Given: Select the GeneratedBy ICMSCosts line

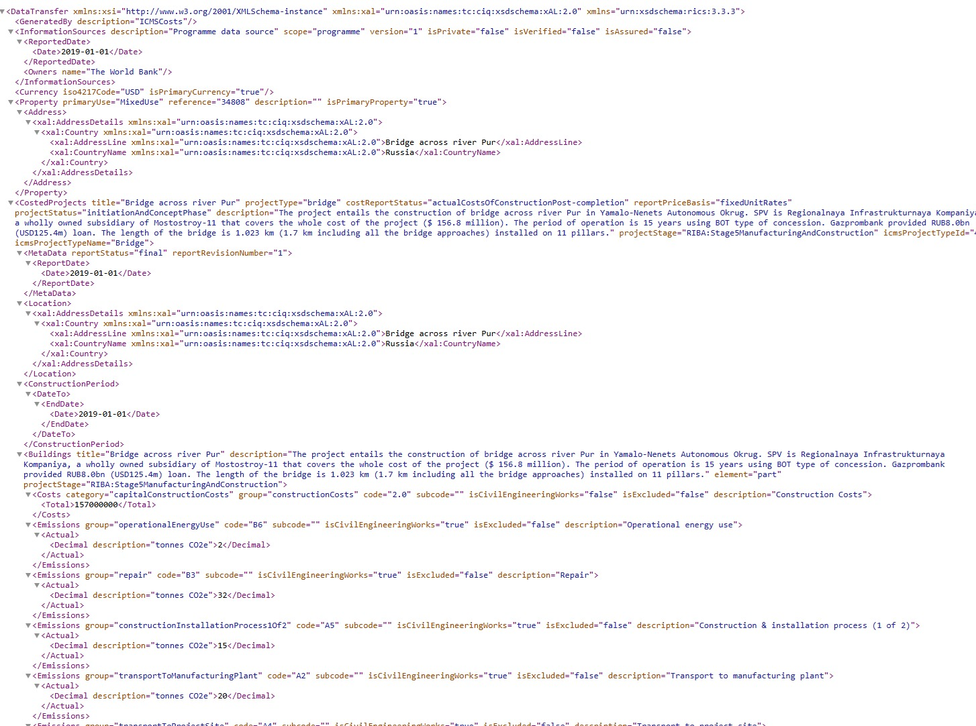Looking at the screenshot, I should click(106, 21).
